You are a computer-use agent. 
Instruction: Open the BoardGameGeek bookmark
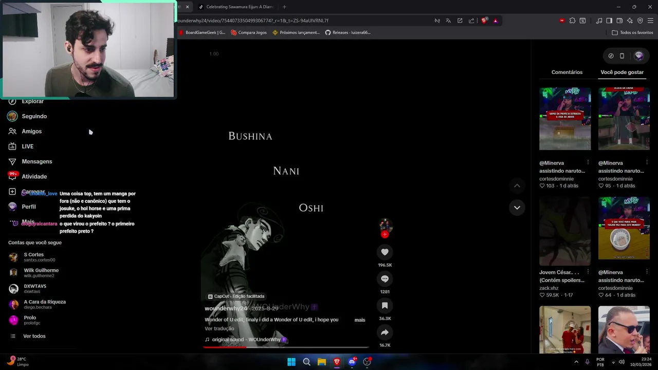pyautogui.click(x=203, y=32)
